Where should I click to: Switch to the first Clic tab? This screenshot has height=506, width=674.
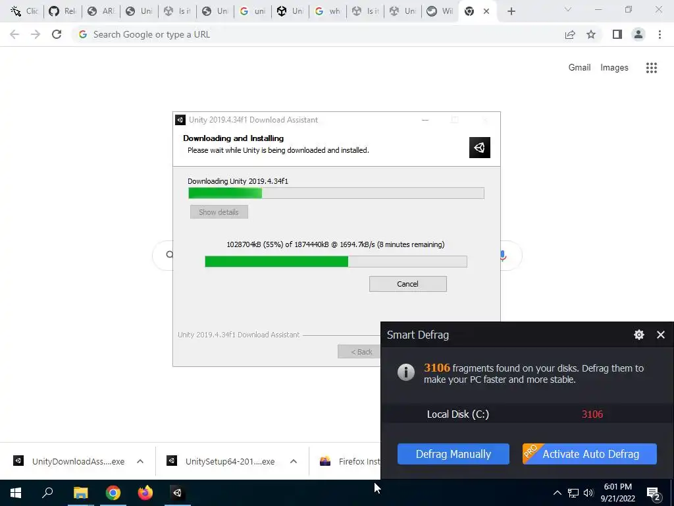(24, 11)
